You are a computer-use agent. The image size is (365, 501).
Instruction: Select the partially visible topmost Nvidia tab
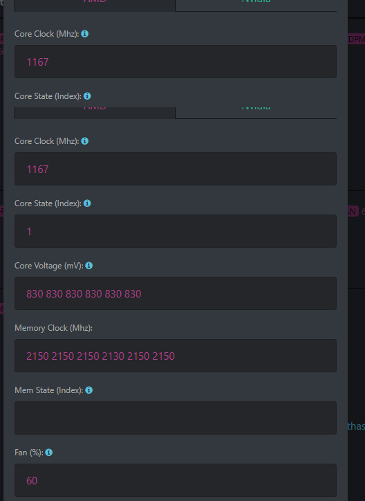[256, 6]
